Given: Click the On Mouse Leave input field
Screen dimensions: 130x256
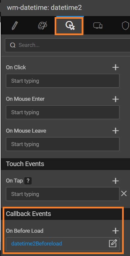Looking at the screenshot, I should (63, 144).
